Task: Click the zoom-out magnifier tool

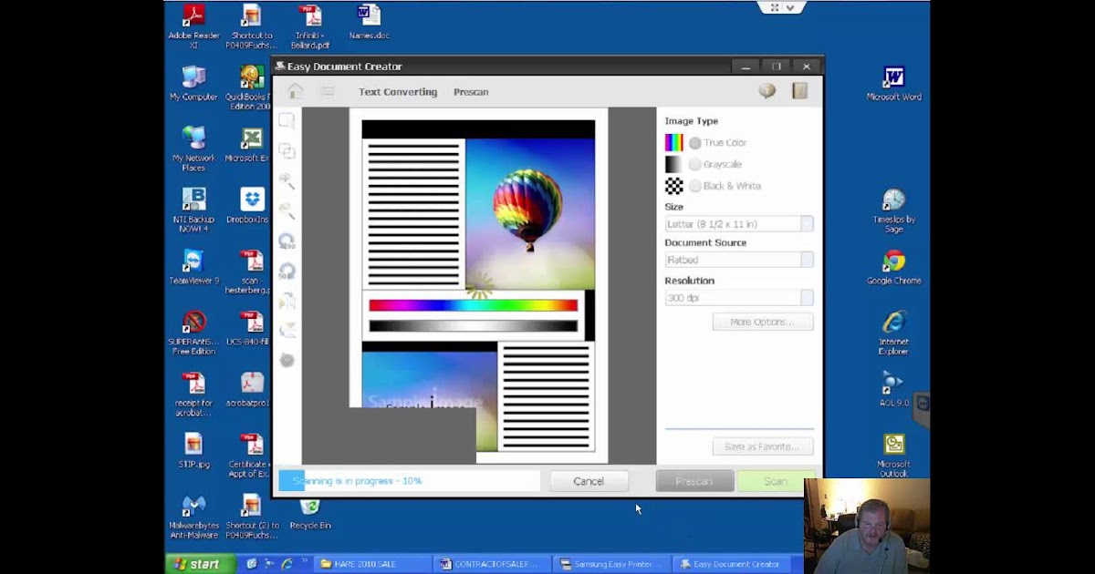Action: (287, 210)
